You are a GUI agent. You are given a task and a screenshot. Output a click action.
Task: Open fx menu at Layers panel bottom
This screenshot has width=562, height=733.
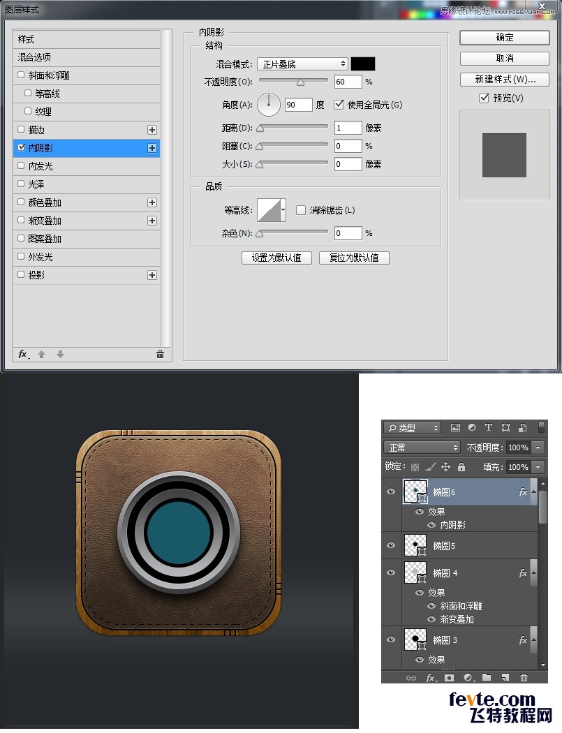(x=431, y=678)
